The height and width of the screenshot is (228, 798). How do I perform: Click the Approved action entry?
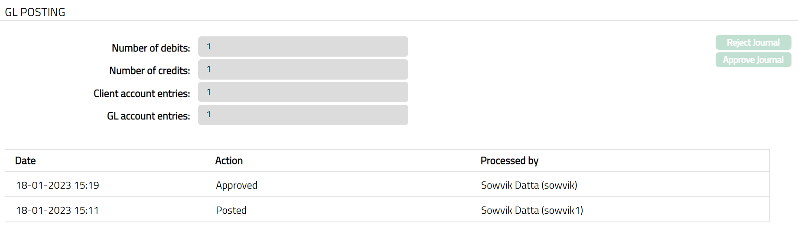tap(237, 185)
